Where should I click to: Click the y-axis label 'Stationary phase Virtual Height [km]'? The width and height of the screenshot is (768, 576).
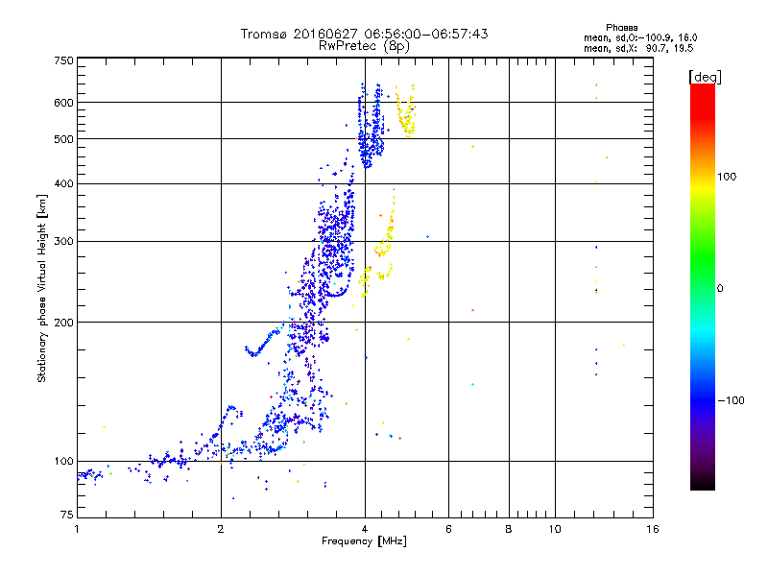pyautogui.click(x=41, y=289)
